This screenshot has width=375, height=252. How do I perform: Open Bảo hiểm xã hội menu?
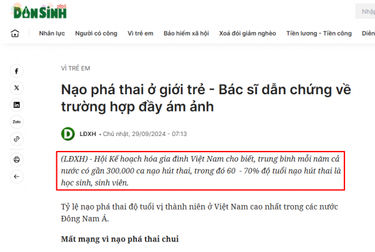[186, 34]
